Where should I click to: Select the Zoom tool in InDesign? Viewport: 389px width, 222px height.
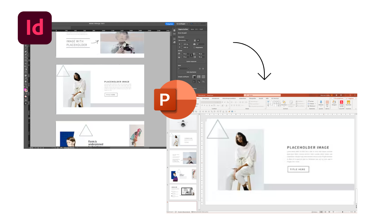(x=26, y=85)
